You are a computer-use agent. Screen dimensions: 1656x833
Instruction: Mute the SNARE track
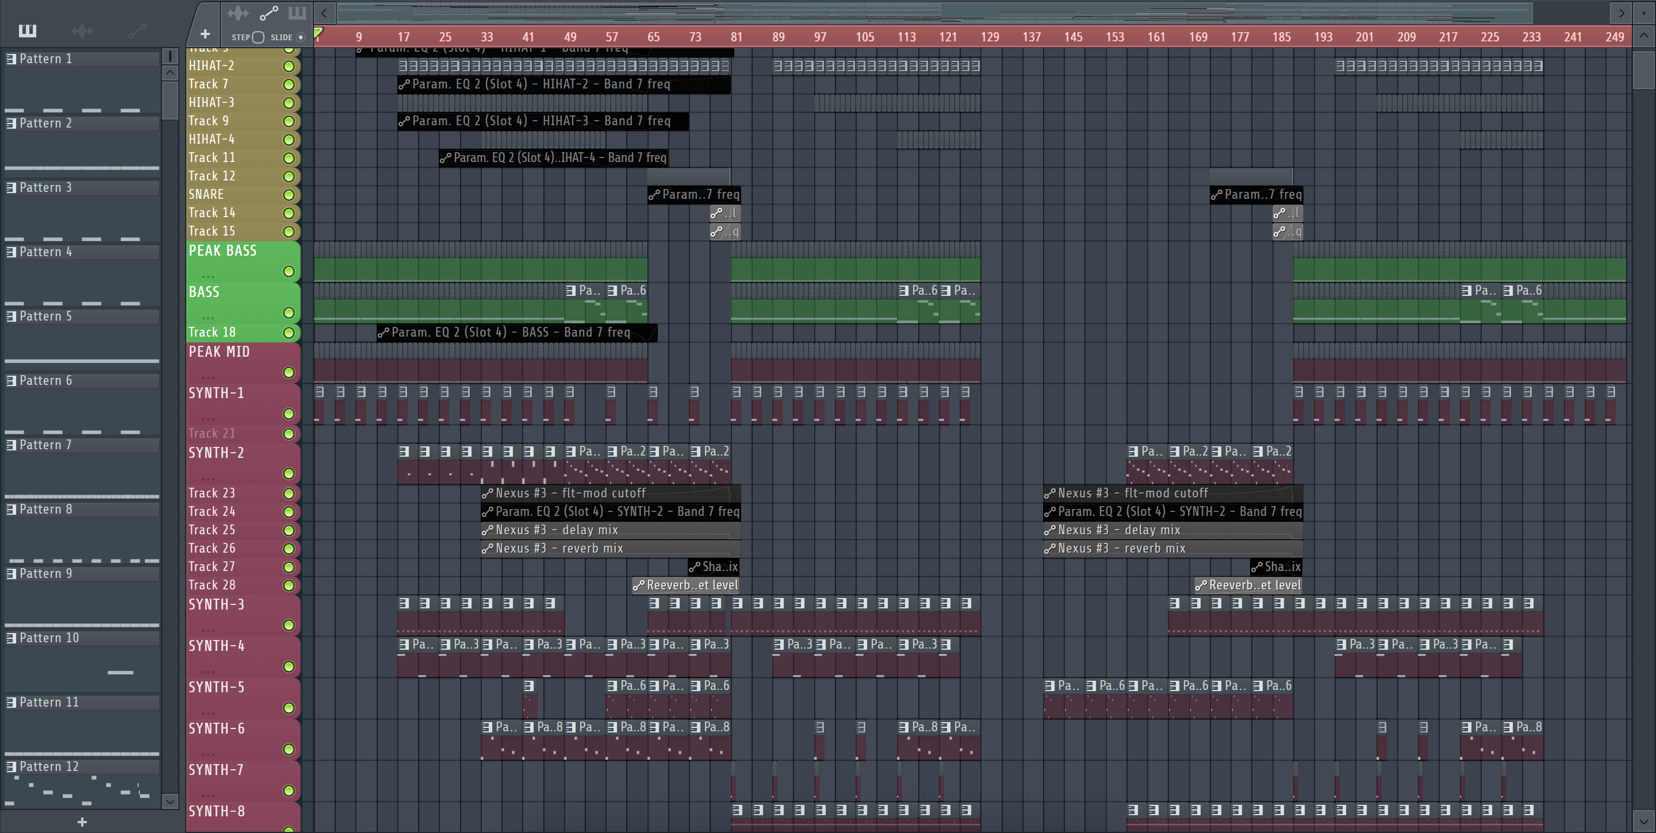(289, 195)
